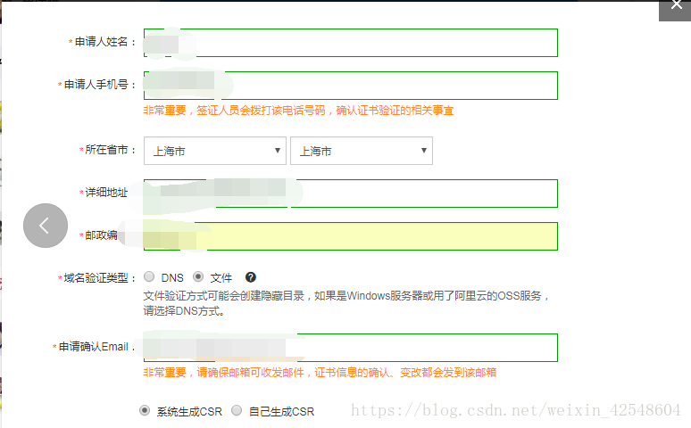Click the 文件验证方式 explanation text
The image size is (691, 428).
coord(346,303)
